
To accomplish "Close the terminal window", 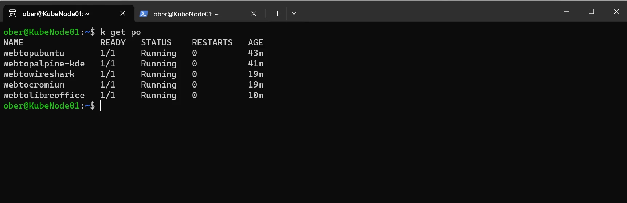I will (616, 11).
